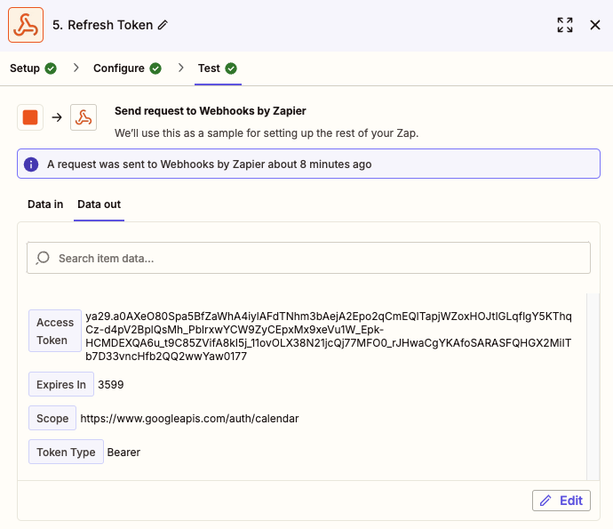Viewport: 613px width, 529px height.
Task: Click chevron between Configure and Test
Action: click(x=180, y=68)
